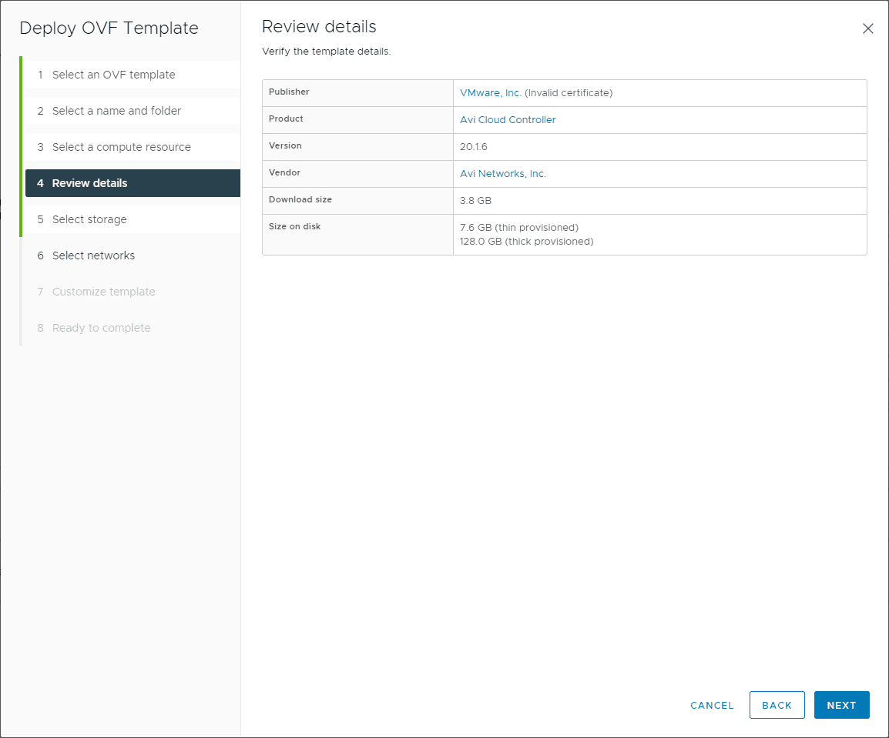Viewport: 889px width, 738px height.
Task: Cancel the OVF deployment wizard
Action: point(712,705)
